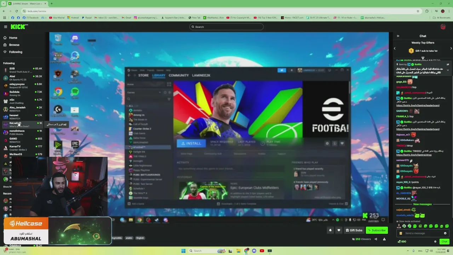This screenshot has width=453, height=255.
Task: Click the 253 Viewers count
Action: point(361,239)
